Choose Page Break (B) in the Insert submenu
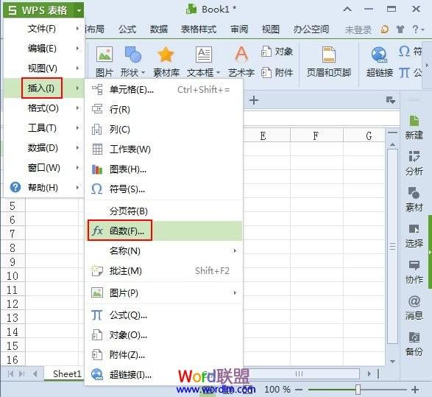This screenshot has width=432, height=397. click(164, 211)
